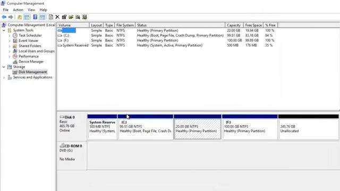Select Computer Management (Local) root node
This screenshot has height=191, width=340.
click(31, 25)
